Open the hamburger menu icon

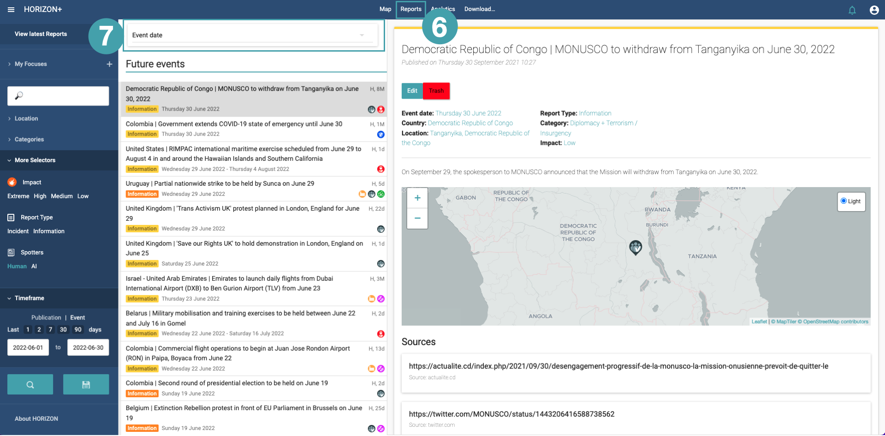pos(11,9)
